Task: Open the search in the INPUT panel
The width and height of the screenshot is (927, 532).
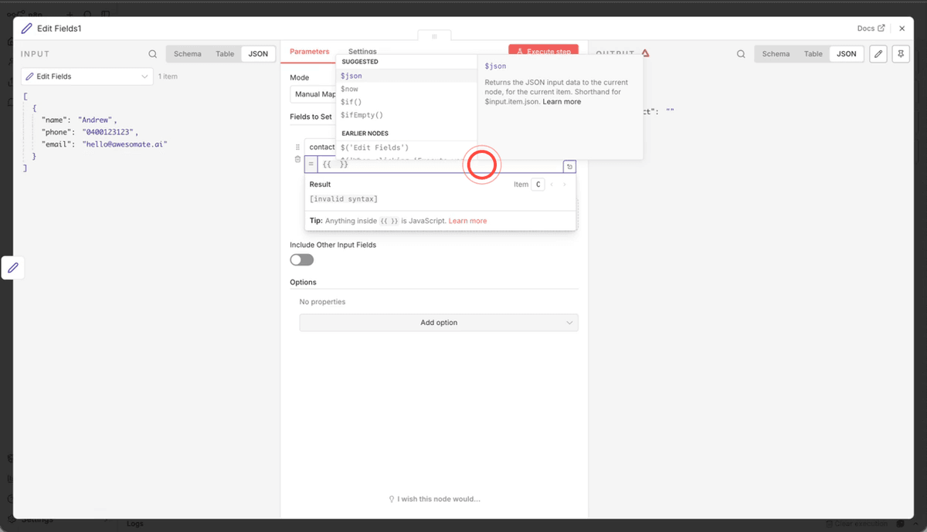Action: 153,54
